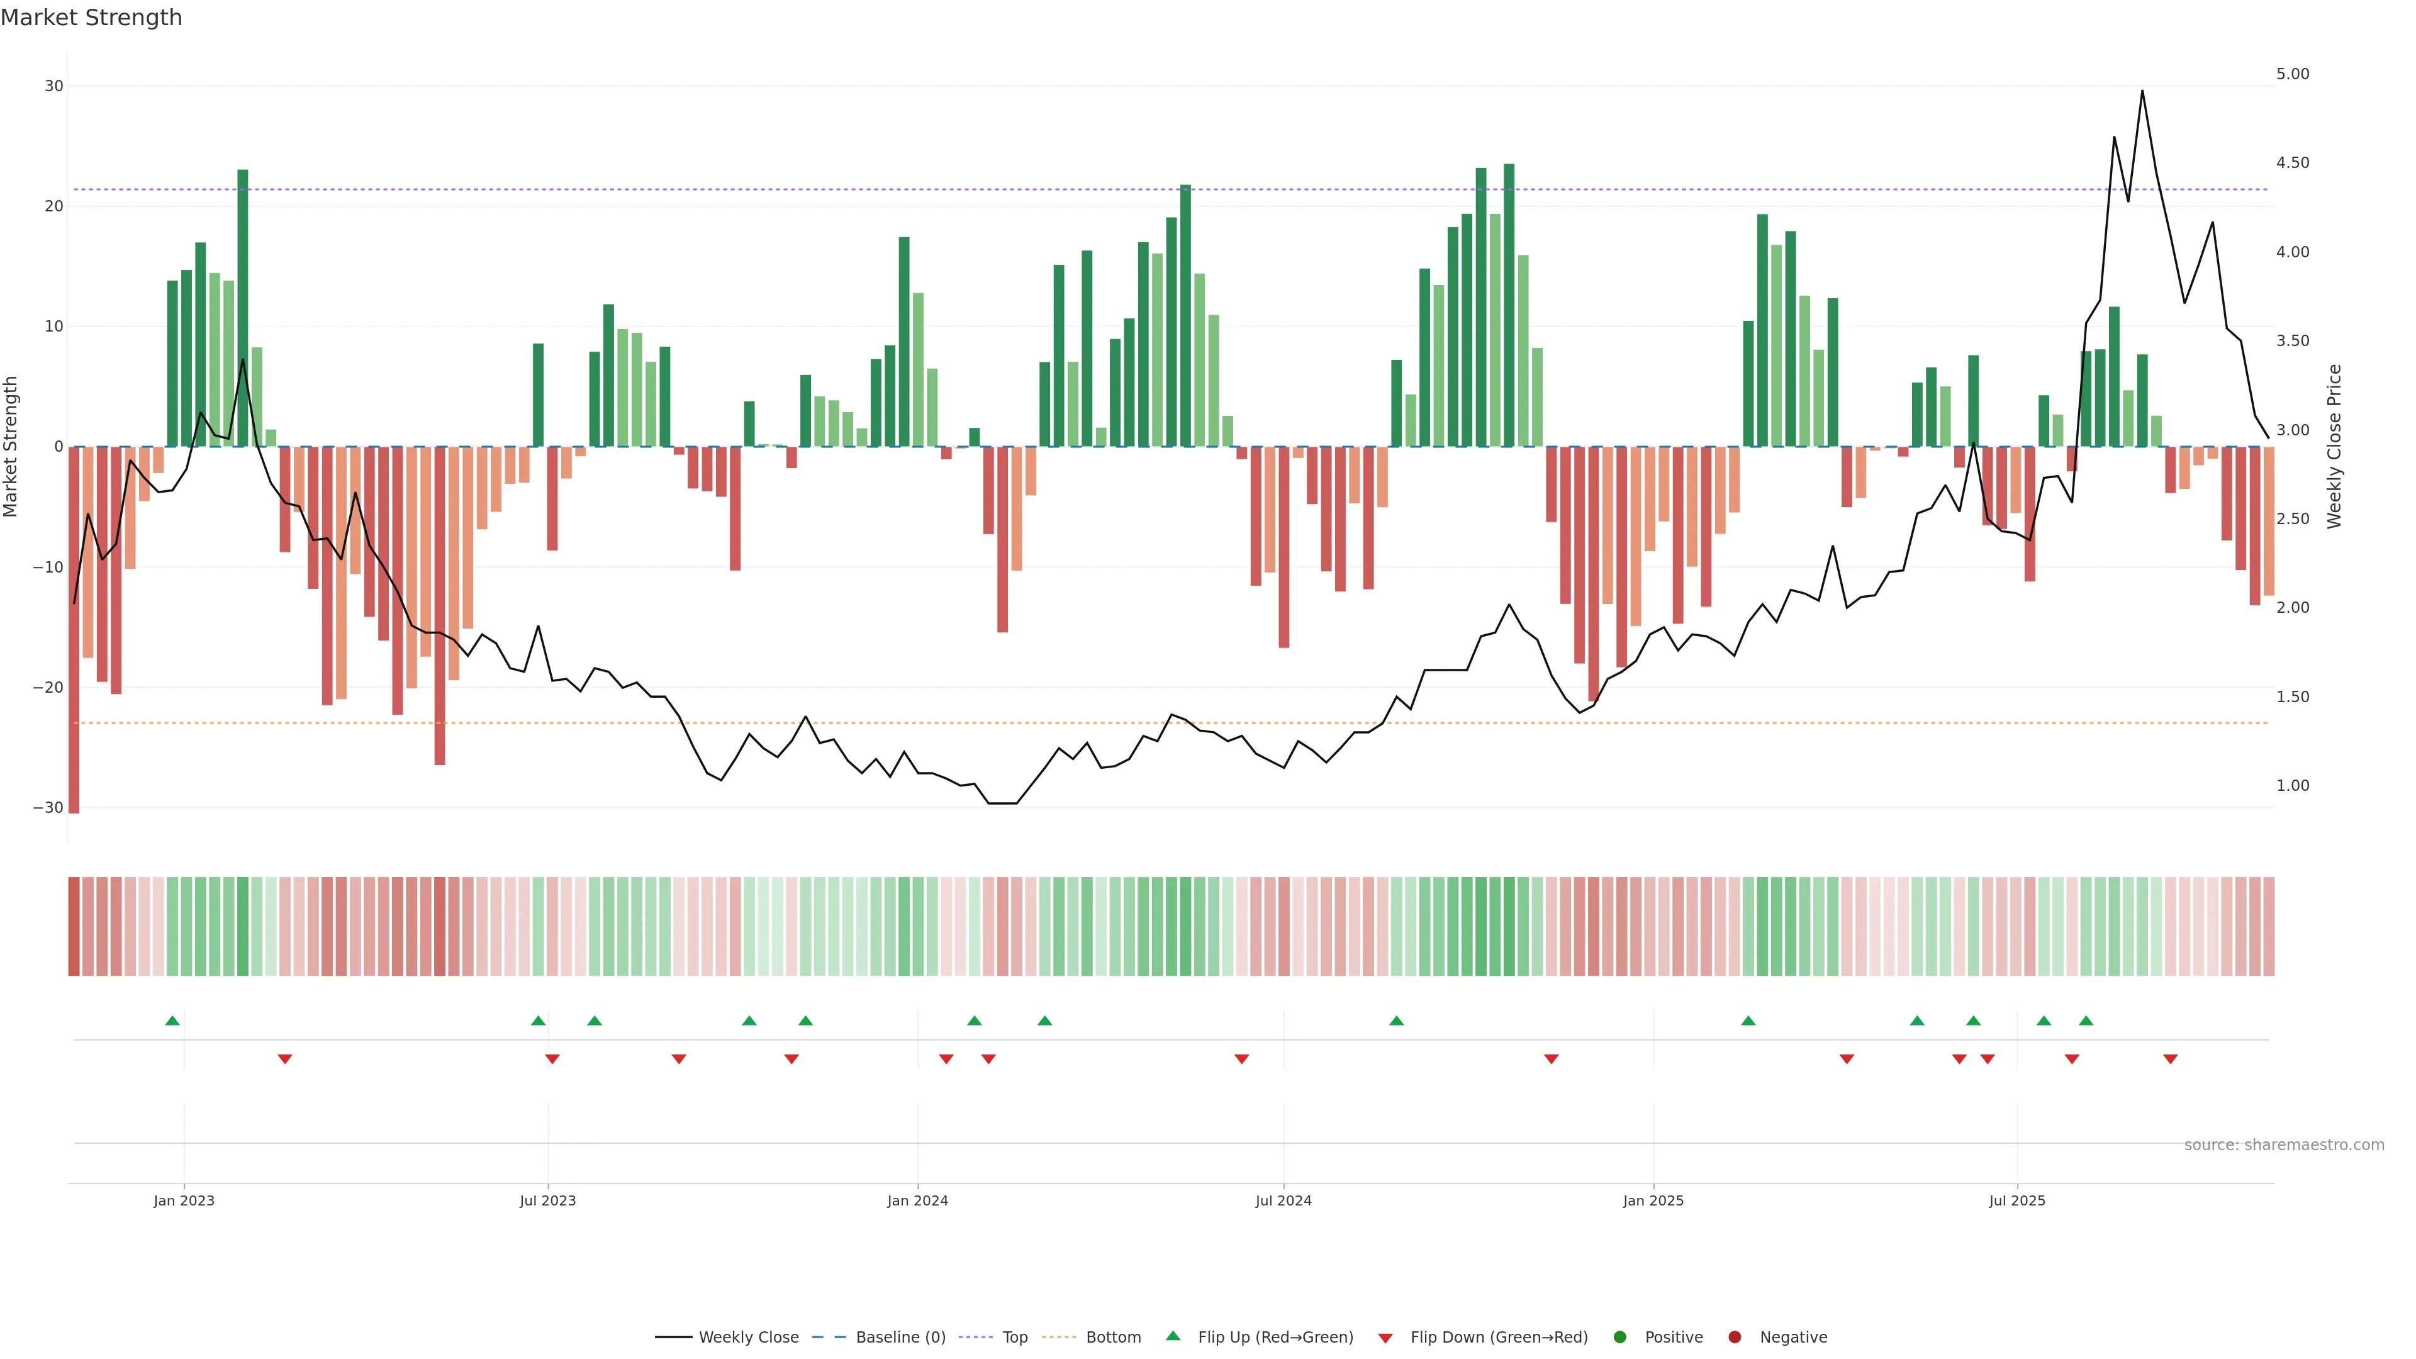
Task: Click the Jan 2025 x-axis label
Action: click(1653, 1200)
